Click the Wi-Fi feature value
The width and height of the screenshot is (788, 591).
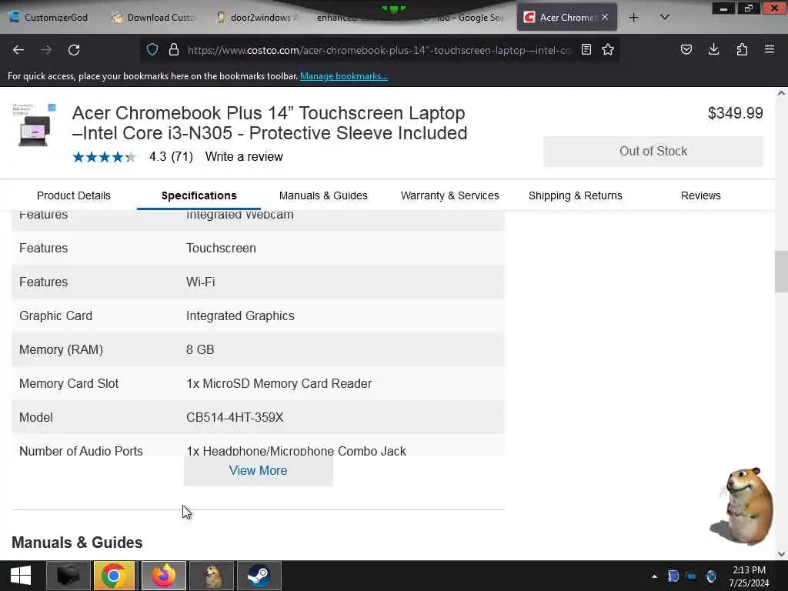[x=201, y=282]
